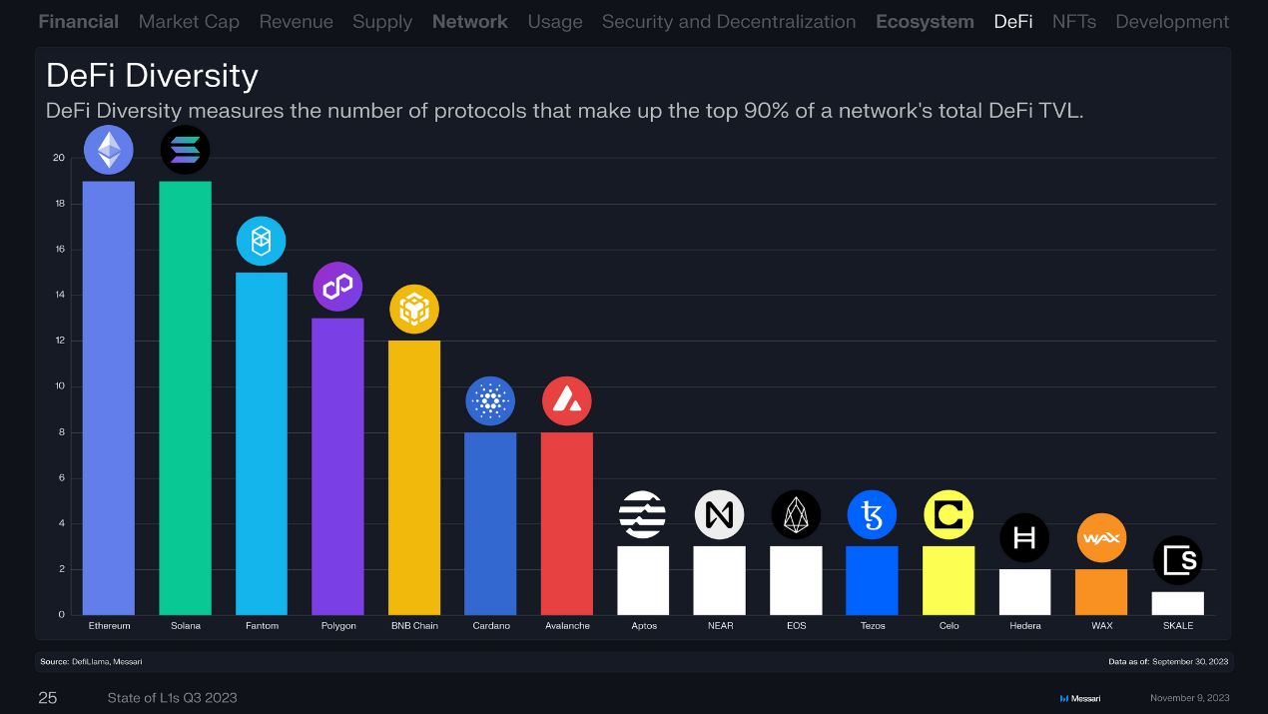The height and width of the screenshot is (714, 1268).
Task: Click the SKALE logo icon
Action: [1177, 561]
